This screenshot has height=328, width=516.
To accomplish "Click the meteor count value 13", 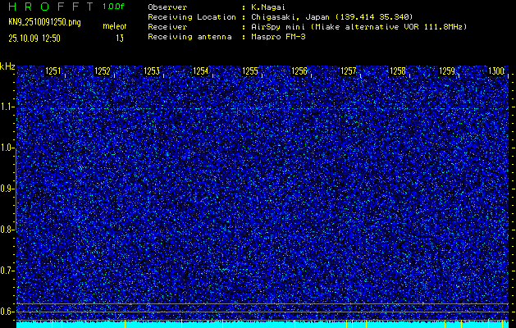I will coord(120,38).
